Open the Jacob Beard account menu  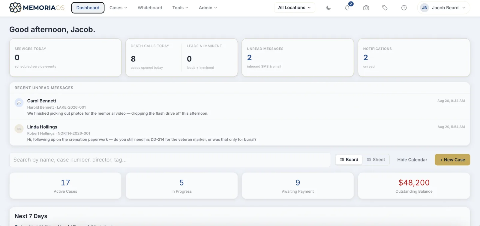[443, 8]
